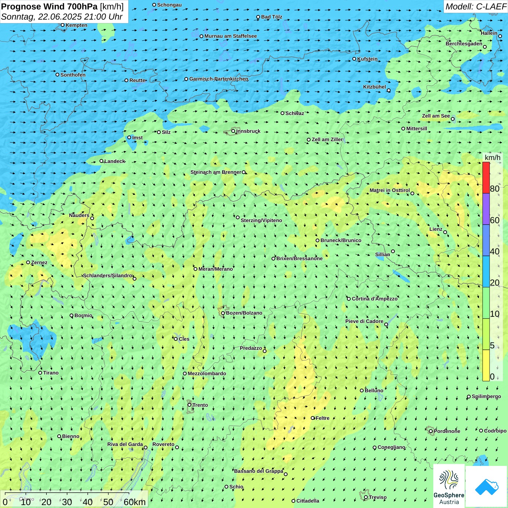Click the Mezzolombardo label
The width and height of the screenshot is (508, 508).
207,373
